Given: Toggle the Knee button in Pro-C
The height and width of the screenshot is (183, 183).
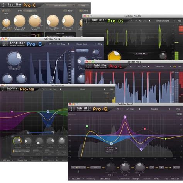Looking at the screenshot, I should coord(6,11).
